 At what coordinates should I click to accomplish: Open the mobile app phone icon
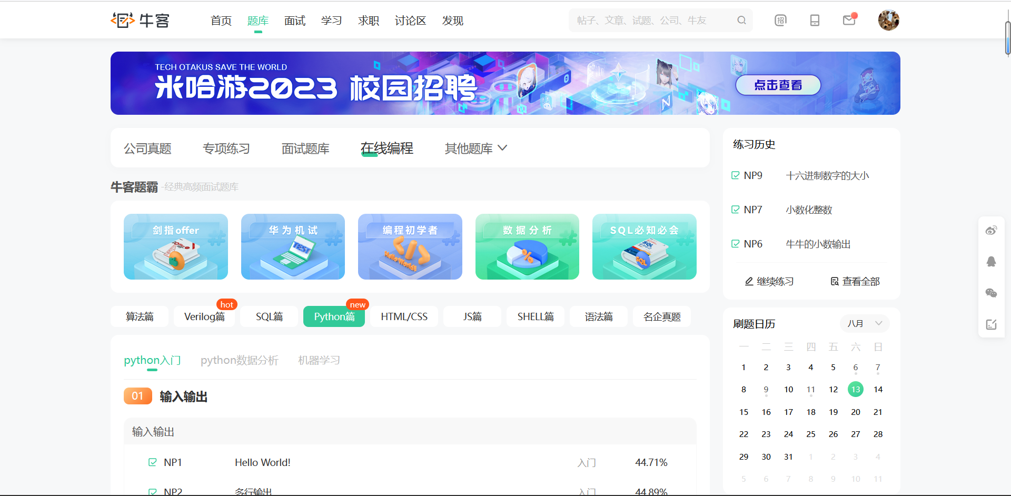click(815, 20)
